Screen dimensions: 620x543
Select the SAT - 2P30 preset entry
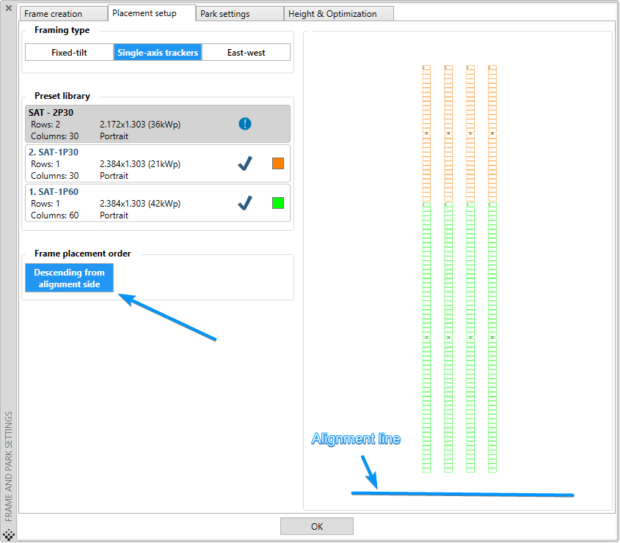coord(157,124)
